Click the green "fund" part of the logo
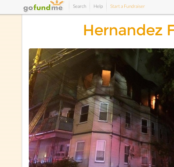This screenshot has height=167, width=174. (x=42, y=8)
